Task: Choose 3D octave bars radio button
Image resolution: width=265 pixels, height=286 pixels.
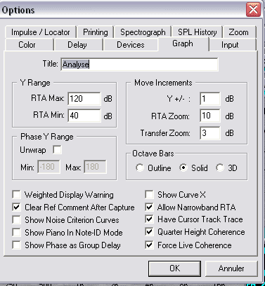Action: click(x=220, y=168)
